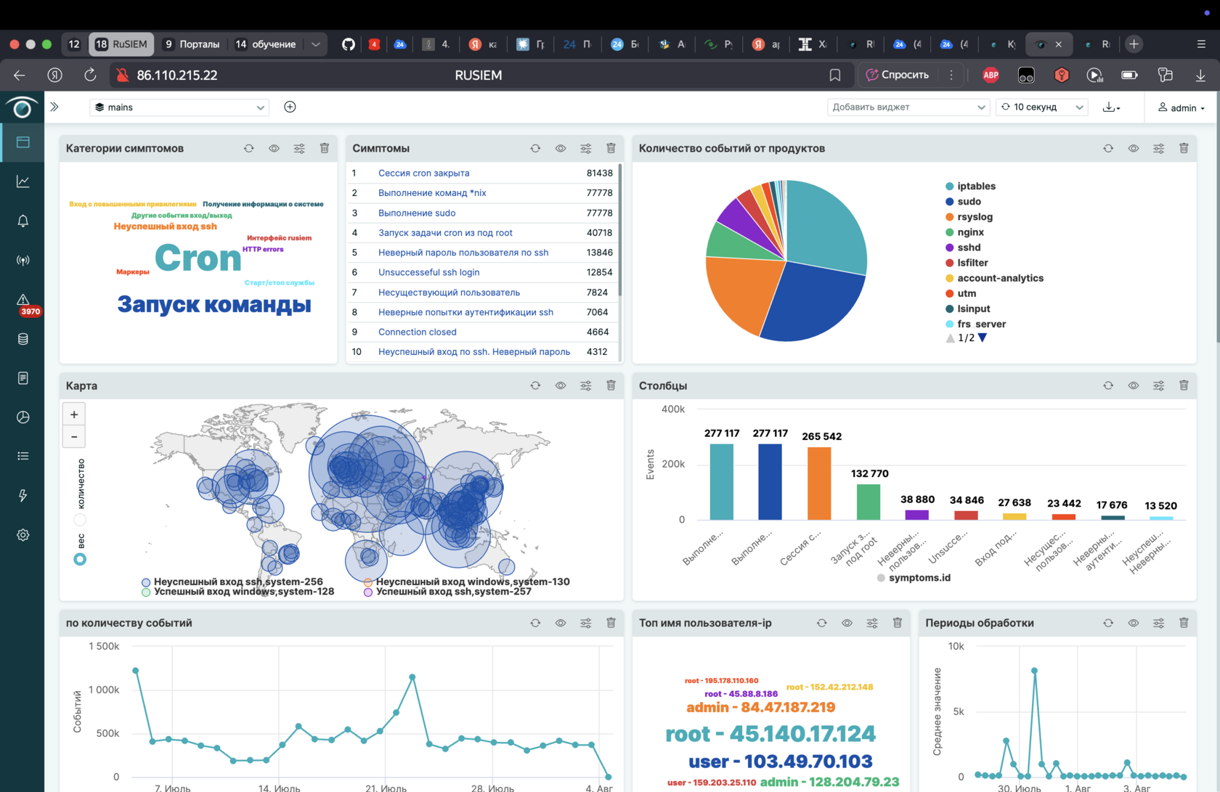This screenshot has height=792, width=1220.
Task: Switch to the обучение tab group
Action: tap(265, 44)
